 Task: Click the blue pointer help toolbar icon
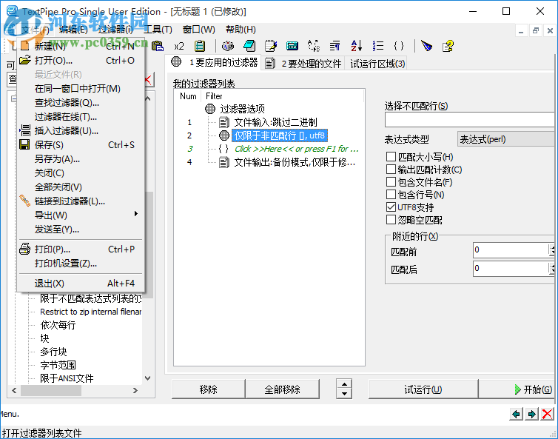(426, 46)
